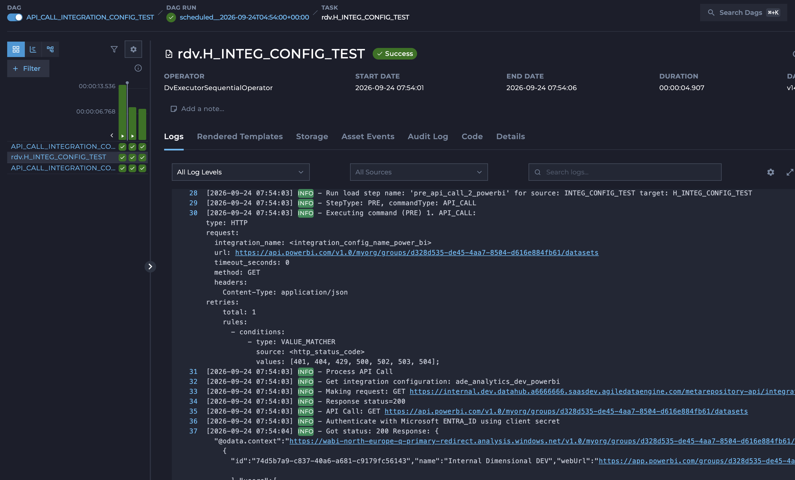Open the Storage tab
The height and width of the screenshot is (480, 795).
tap(312, 137)
